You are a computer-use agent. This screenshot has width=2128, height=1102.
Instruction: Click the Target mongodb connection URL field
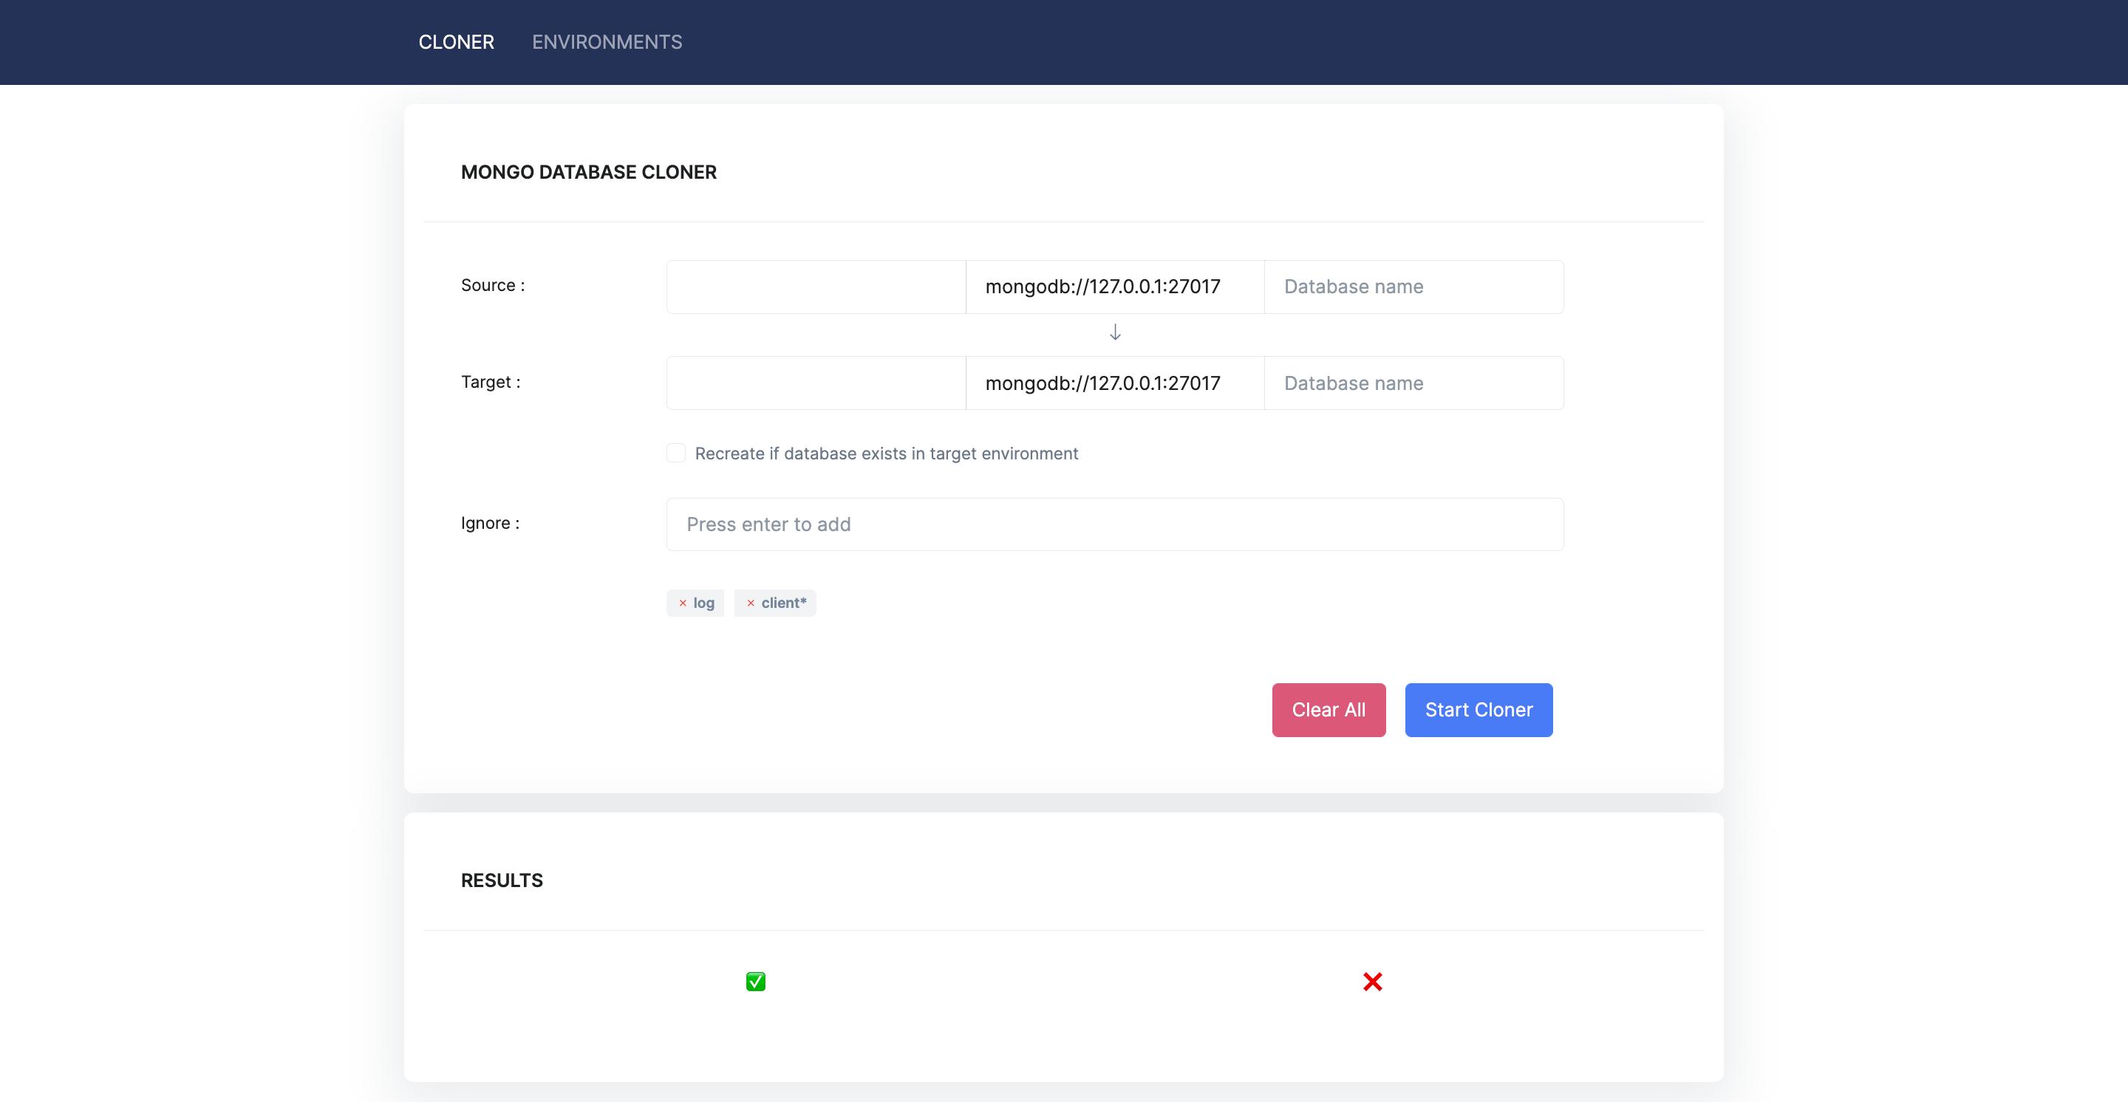click(1114, 383)
